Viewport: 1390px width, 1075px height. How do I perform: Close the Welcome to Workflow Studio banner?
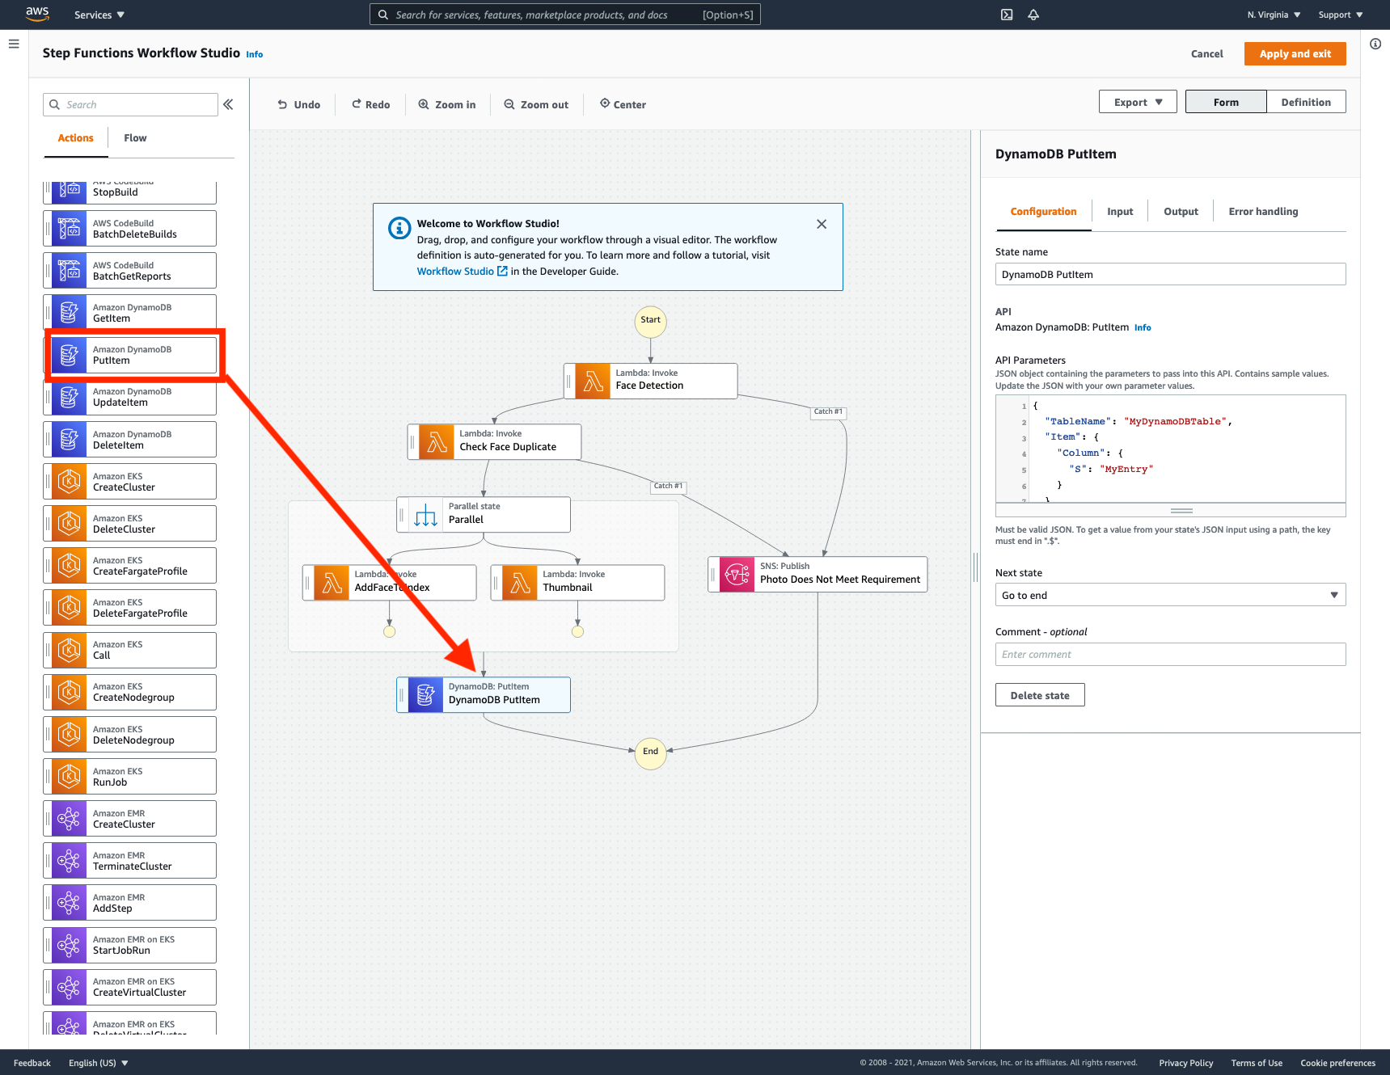pyautogui.click(x=822, y=224)
